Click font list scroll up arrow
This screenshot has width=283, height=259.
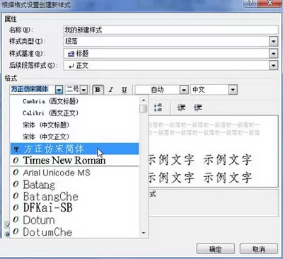(x=144, y=100)
